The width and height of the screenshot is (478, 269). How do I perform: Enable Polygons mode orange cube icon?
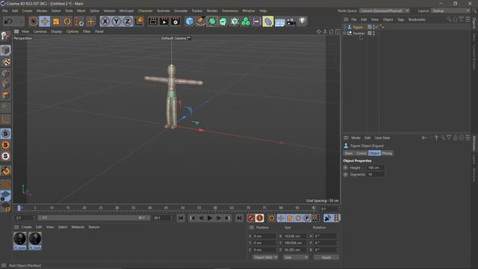pyautogui.click(x=5, y=96)
